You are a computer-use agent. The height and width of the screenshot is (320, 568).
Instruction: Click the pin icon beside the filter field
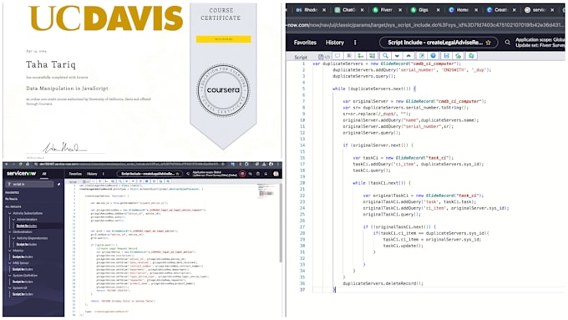(58, 184)
